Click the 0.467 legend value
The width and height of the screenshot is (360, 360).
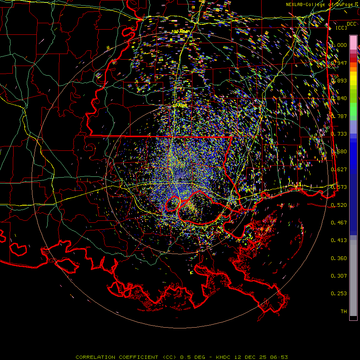pos(339,223)
